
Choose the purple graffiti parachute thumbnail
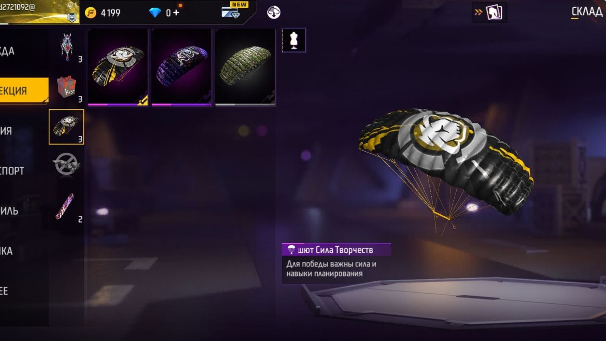(181, 67)
